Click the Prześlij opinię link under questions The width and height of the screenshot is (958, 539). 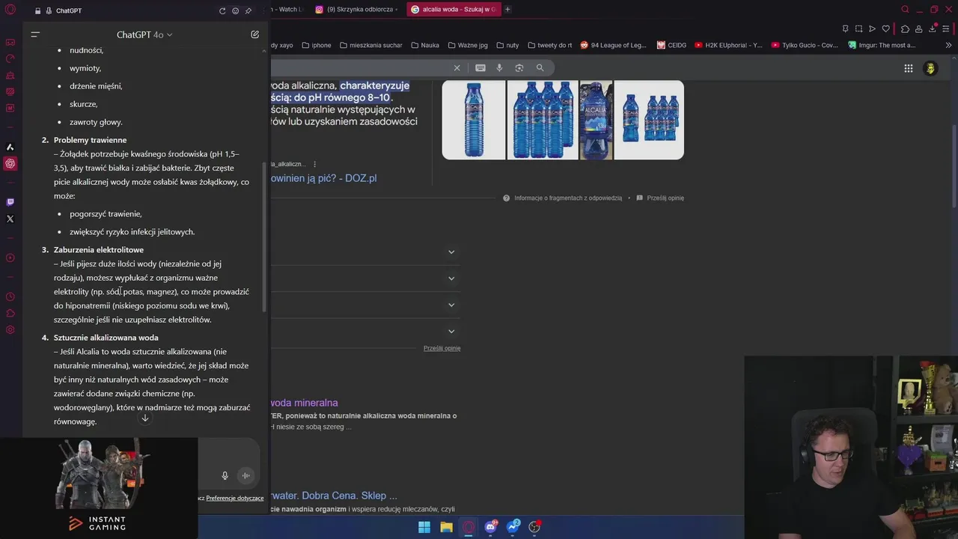(x=442, y=348)
